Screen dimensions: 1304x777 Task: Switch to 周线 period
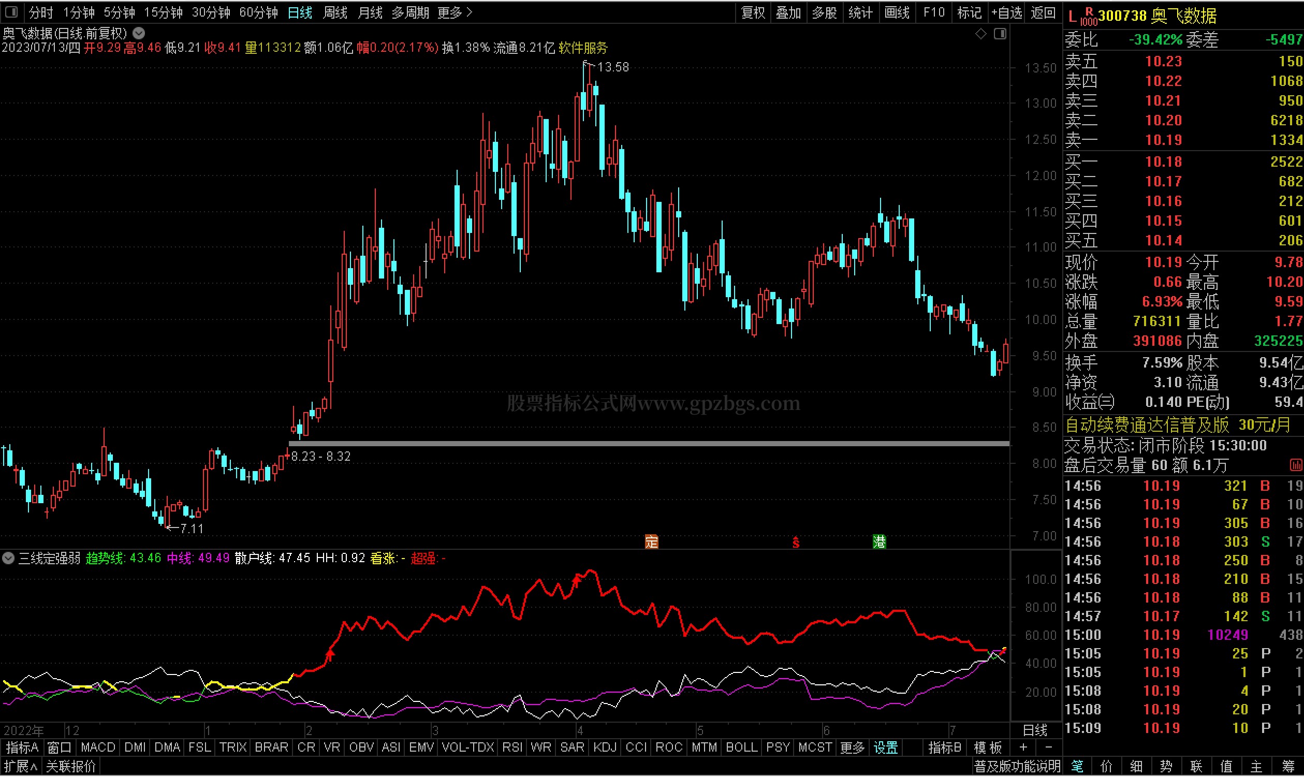click(335, 12)
